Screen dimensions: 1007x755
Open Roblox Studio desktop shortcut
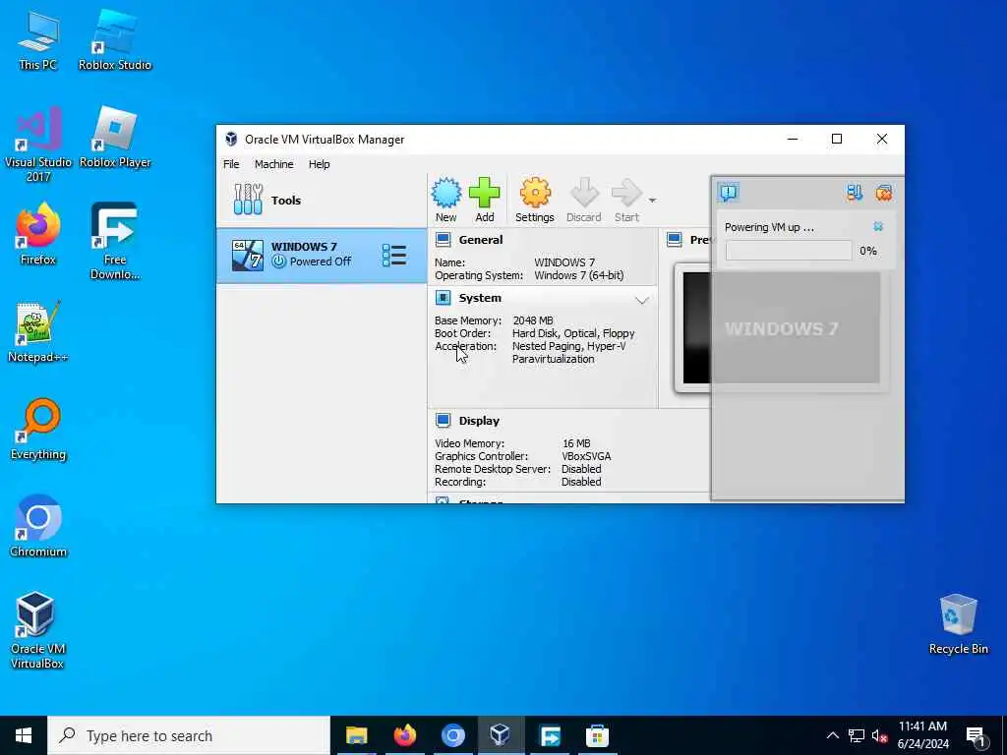(x=115, y=41)
